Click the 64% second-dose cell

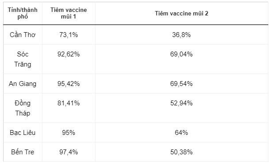(x=181, y=132)
